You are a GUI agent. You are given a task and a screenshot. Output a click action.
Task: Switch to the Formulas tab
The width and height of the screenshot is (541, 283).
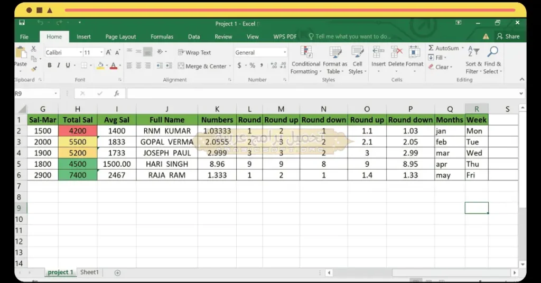coord(162,36)
